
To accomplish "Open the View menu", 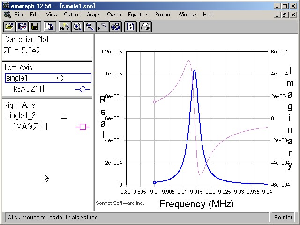I will [52, 15].
